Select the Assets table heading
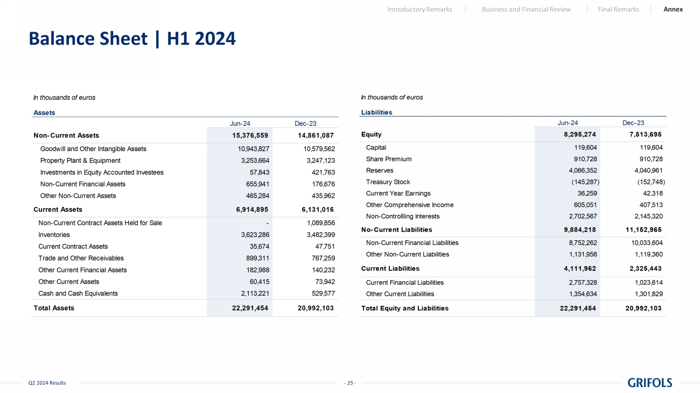 point(44,113)
